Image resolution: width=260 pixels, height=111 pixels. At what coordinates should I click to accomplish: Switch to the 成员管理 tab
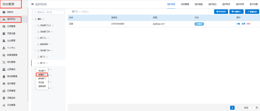click(x=185, y=4)
